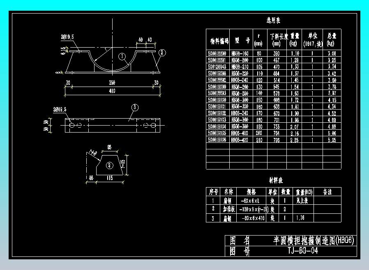Click the '选用表' table title
Image resolution: width=369 pixels, height=270 pixels.
pos(273,21)
